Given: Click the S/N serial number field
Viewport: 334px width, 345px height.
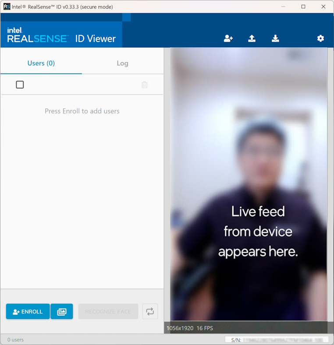Looking at the screenshot, I should (277, 340).
